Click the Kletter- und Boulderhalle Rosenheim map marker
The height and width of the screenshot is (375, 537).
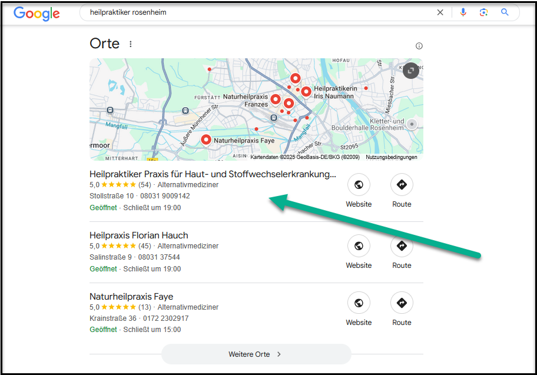pyautogui.click(x=412, y=124)
